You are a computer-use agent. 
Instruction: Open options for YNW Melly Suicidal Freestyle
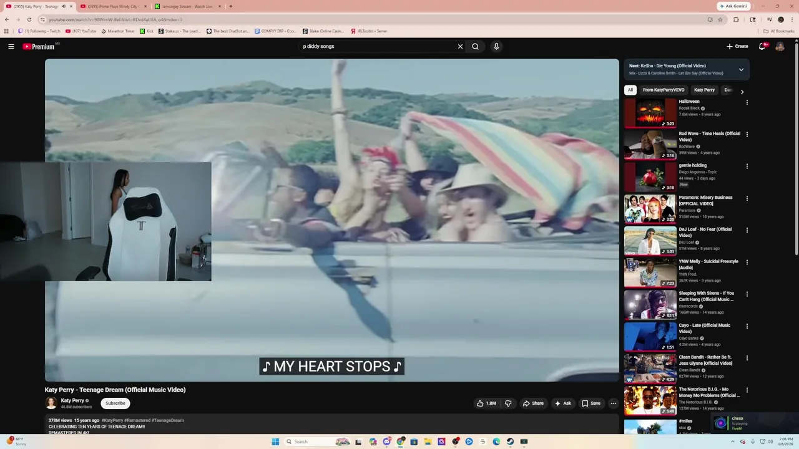pos(747,262)
